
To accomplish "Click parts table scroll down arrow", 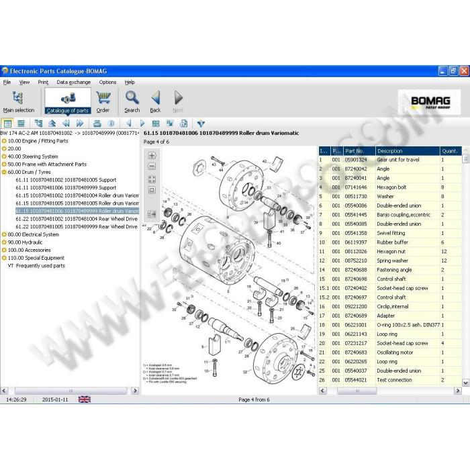I will [x=465, y=383].
